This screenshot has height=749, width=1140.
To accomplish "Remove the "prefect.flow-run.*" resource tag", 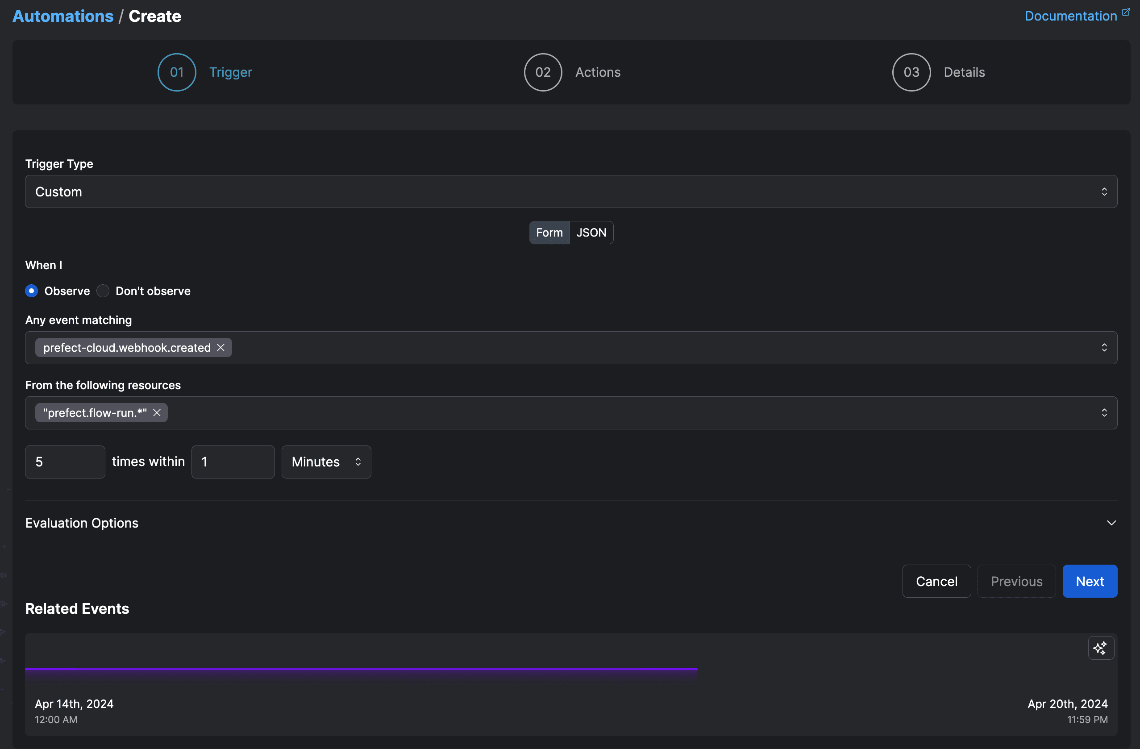I will pos(157,413).
